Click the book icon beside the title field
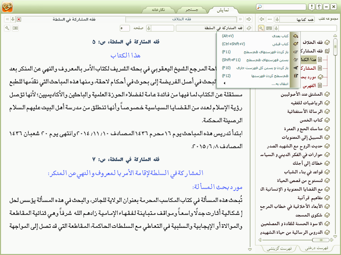 coord(249,28)
